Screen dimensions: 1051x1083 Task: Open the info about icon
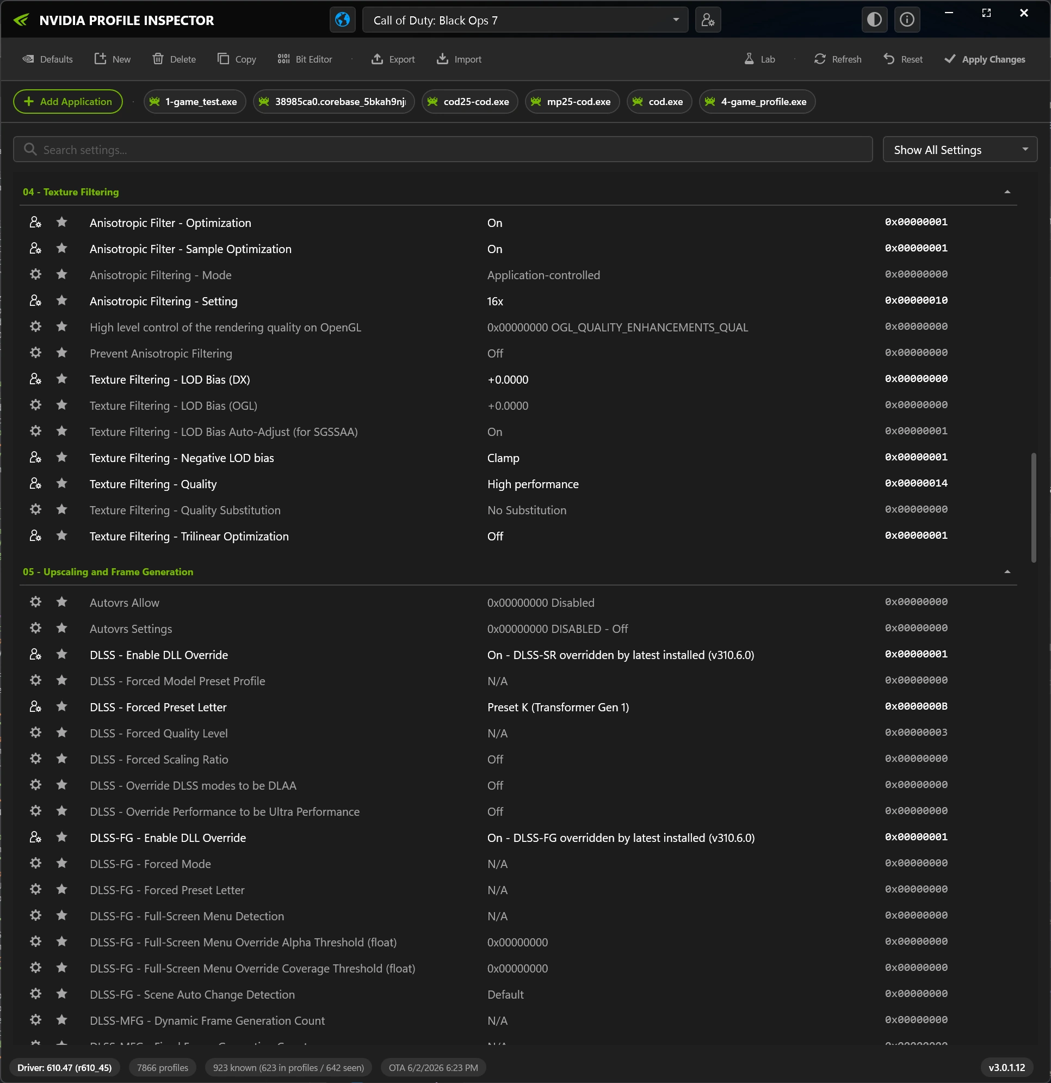pos(907,20)
